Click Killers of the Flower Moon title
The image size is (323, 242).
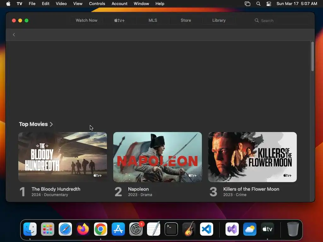[251, 189]
